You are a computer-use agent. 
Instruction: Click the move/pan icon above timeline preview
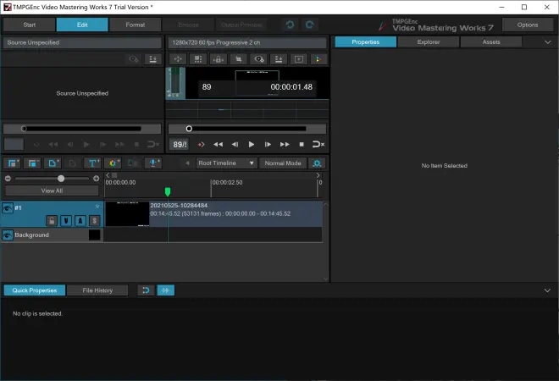click(178, 59)
